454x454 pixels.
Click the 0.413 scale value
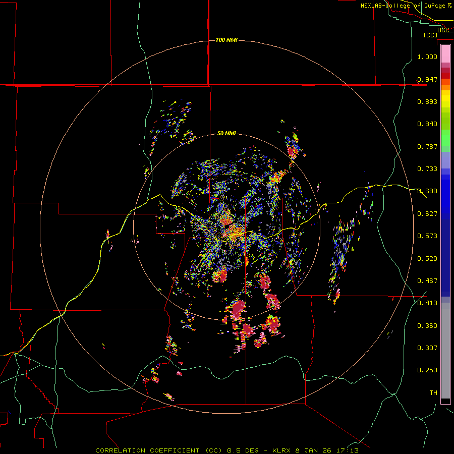point(427,303)
